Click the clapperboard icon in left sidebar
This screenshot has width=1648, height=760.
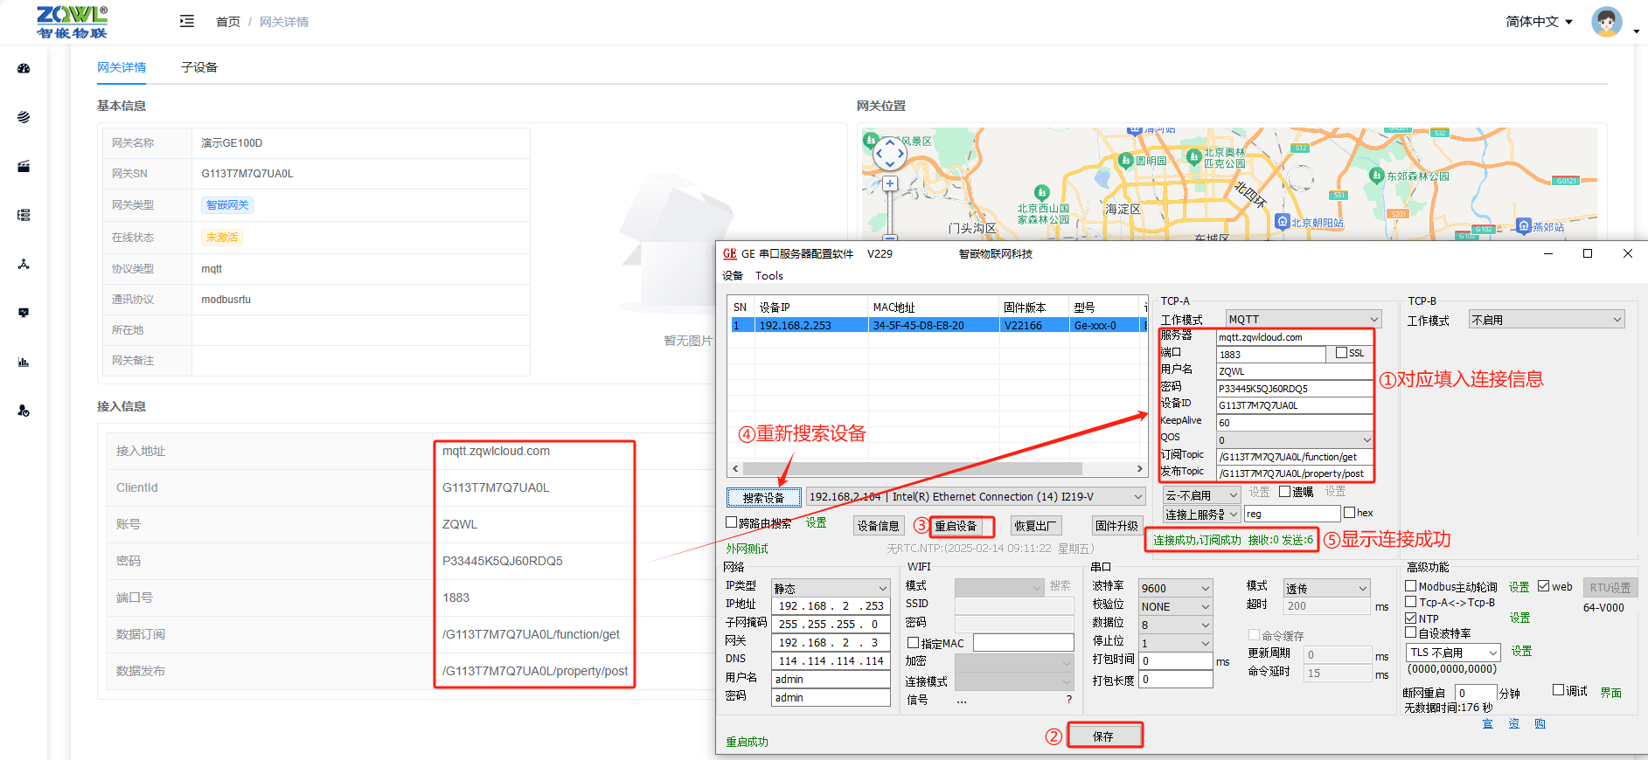pyautogui.click(x=24, y=166)
